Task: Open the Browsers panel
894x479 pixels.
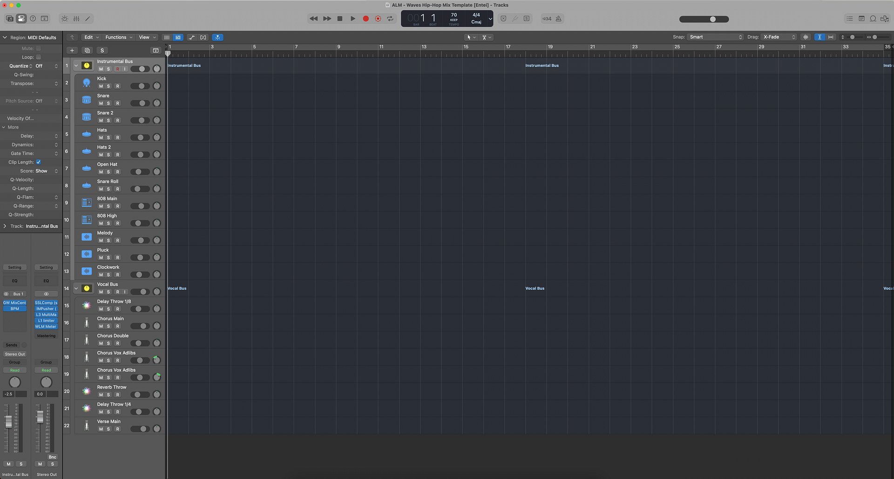Action: pyautogui.click(x=885, y=19)
